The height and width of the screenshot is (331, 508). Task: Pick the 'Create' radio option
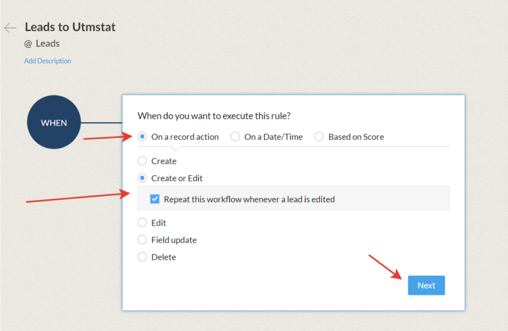[x=142, y=161]
